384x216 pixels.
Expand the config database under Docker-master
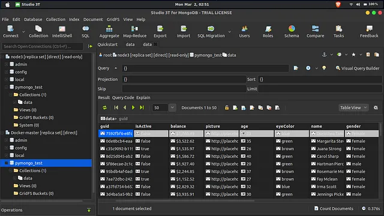[x=7, y=148]
